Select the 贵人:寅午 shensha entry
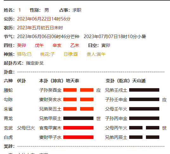The image size is (170, 154). coord(96,54)
